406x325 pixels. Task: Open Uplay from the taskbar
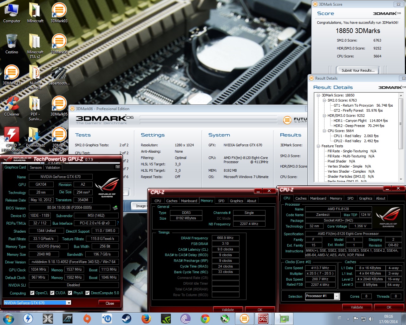click(107, 318)
